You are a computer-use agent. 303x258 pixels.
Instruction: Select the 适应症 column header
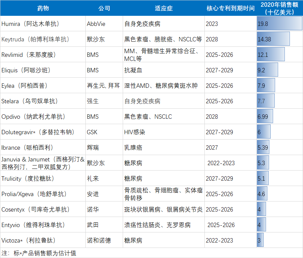click(x=164, y=8)
